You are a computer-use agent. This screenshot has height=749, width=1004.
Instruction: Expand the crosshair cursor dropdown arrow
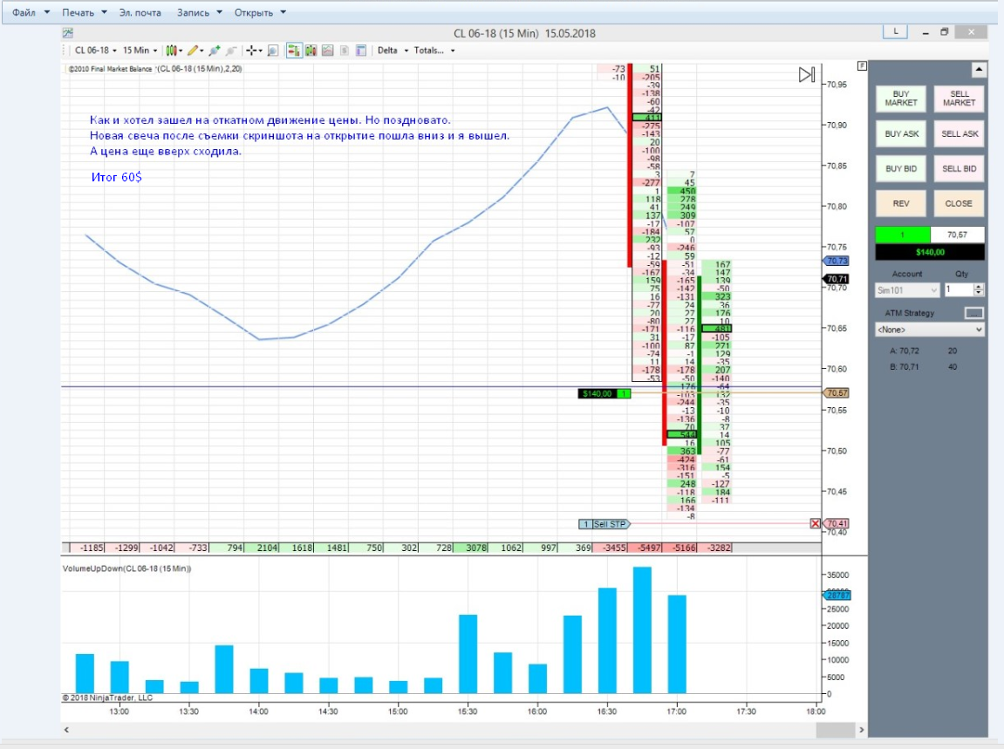tap(261, 51)
